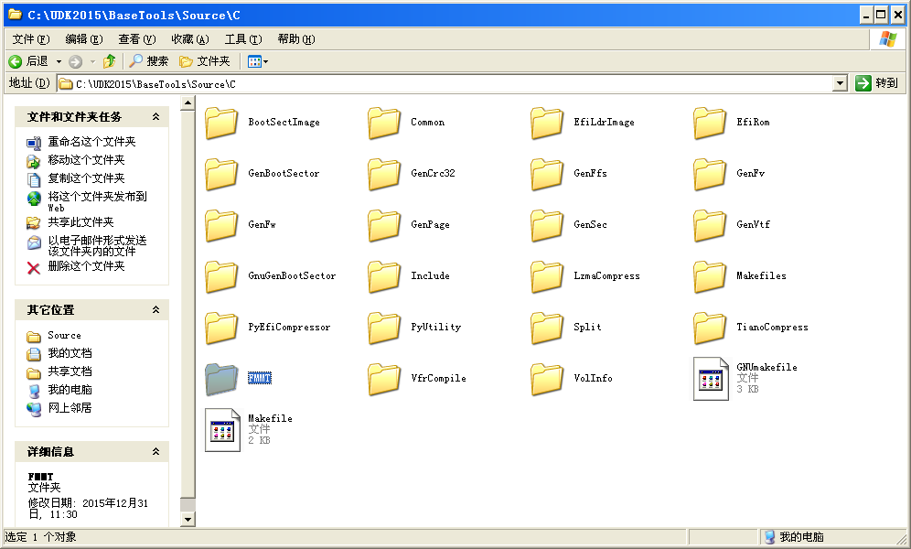Viewport: 911px width, 549px height.
Task: Select the PyEfiCompressor folder icon
Action: pyautogui.click(x=221, y=327)
